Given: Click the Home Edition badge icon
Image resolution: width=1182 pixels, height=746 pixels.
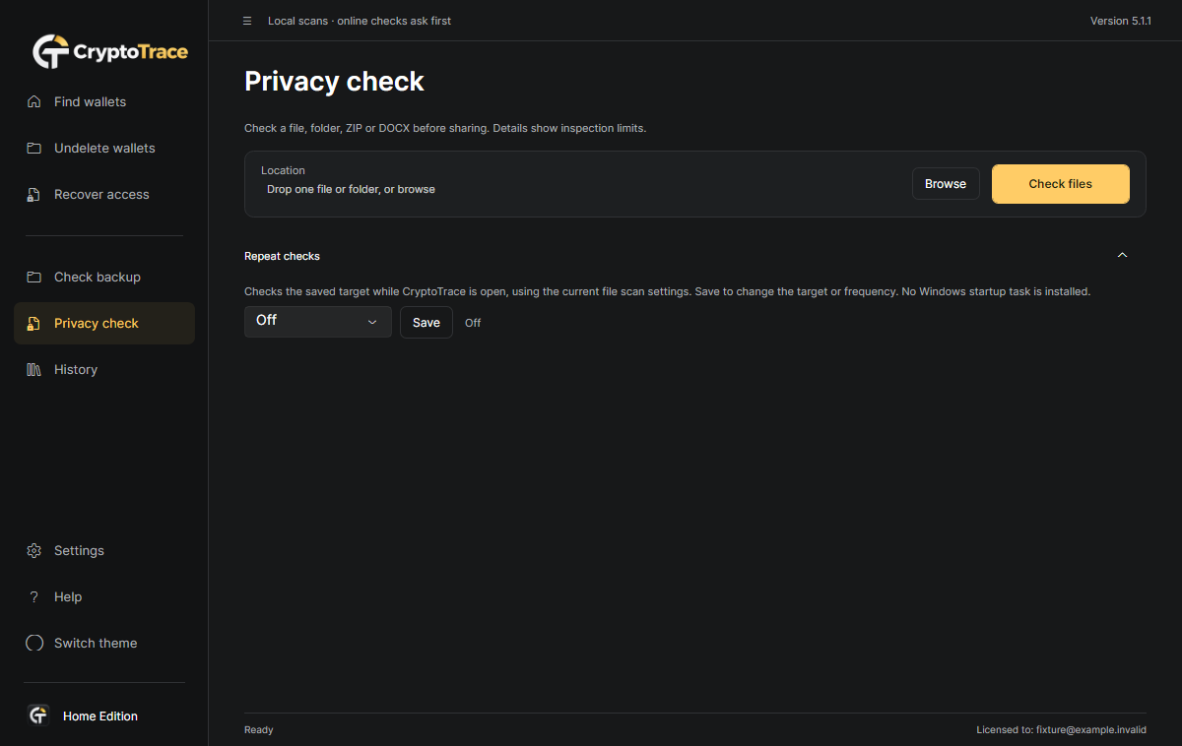Looking at the screenshot, I should [x=38, y=715].
